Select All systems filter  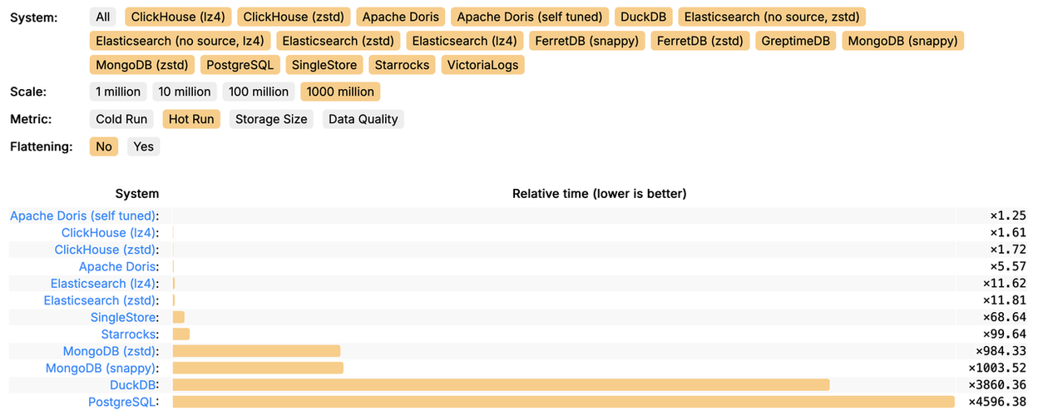pos(103,17)
